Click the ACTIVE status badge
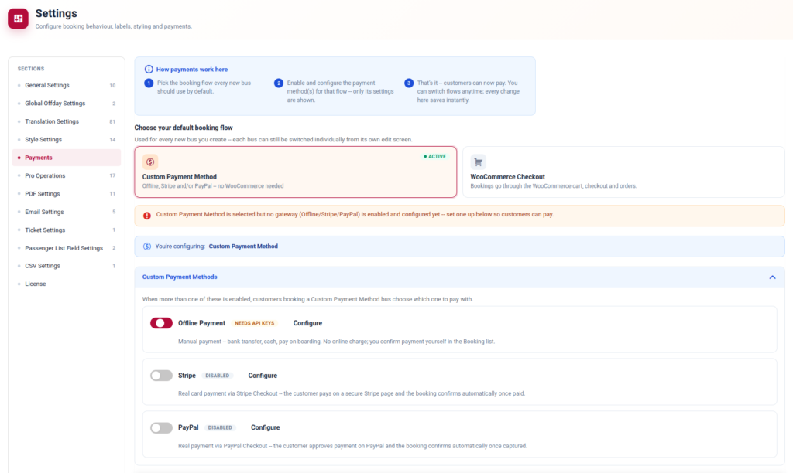 point(435,156)
